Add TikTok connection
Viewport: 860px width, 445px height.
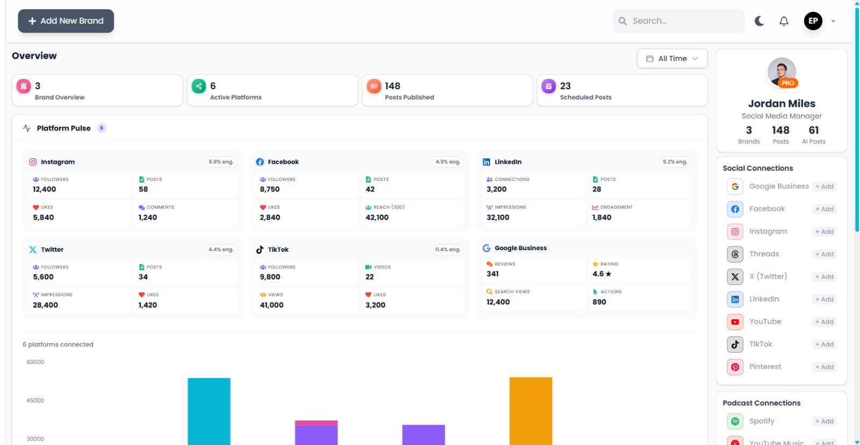(825, 345)
